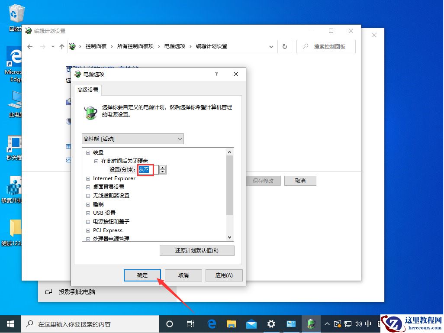
Task: Click the 确定 button to confirm
Action: coord(142,275)
